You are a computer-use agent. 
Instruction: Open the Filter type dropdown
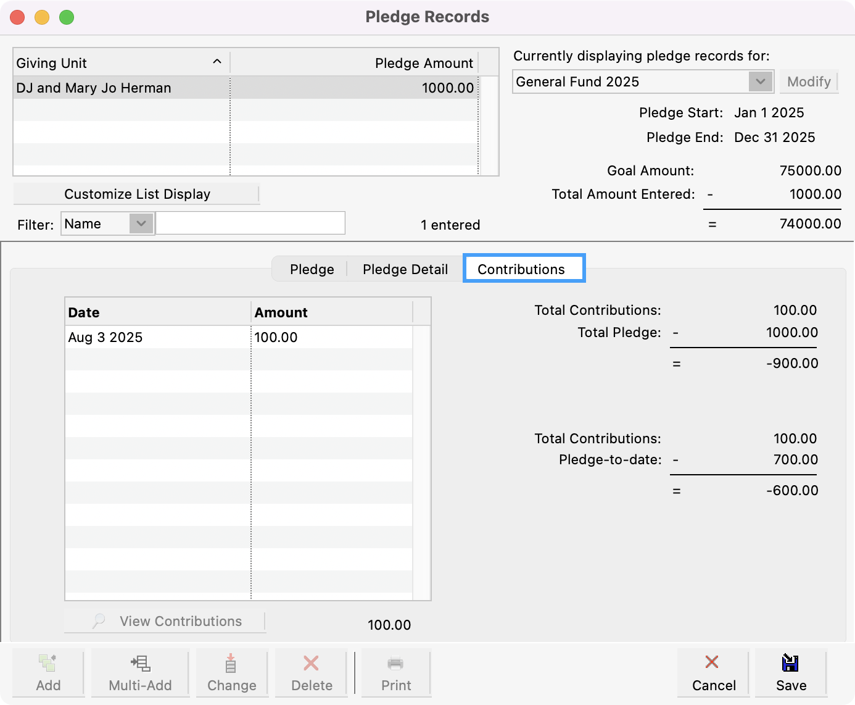click(x=142, y=223)
